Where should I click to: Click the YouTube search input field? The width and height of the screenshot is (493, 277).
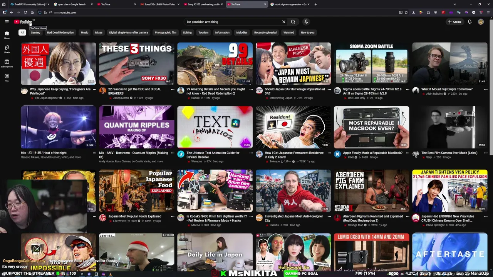(x=233, y=22)
